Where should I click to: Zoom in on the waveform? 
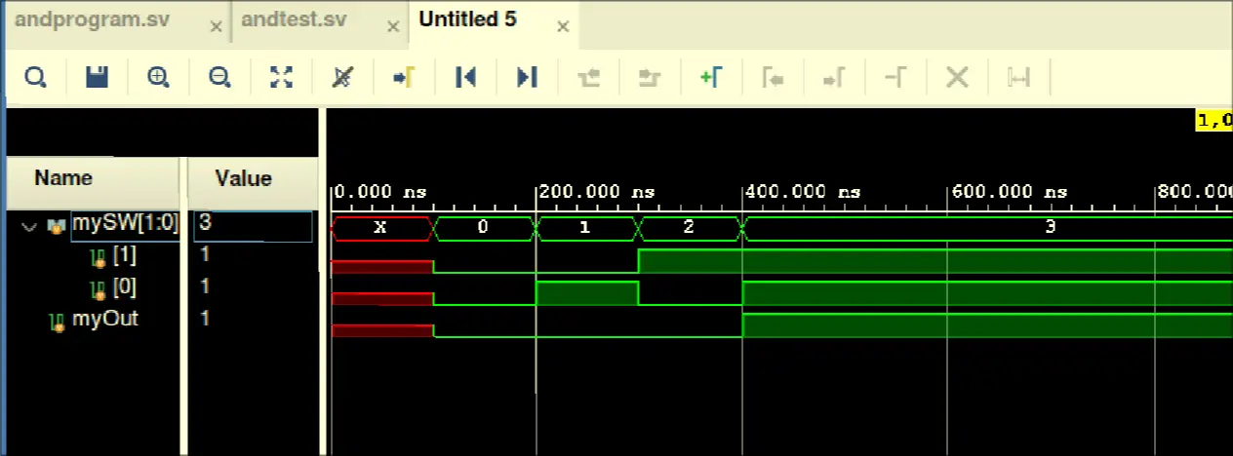coord(158,78)
